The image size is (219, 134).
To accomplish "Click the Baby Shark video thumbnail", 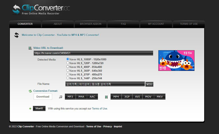I will click(x=176, y=61).
